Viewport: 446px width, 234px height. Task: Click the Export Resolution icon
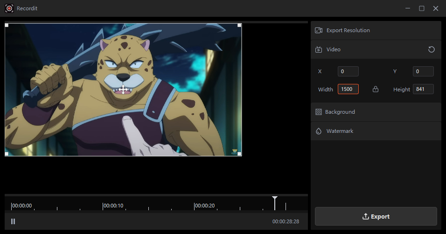click(319, 30)
